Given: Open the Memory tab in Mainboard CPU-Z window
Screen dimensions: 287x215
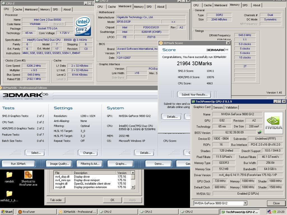Looking at the screenshot, I should (139, 7).
